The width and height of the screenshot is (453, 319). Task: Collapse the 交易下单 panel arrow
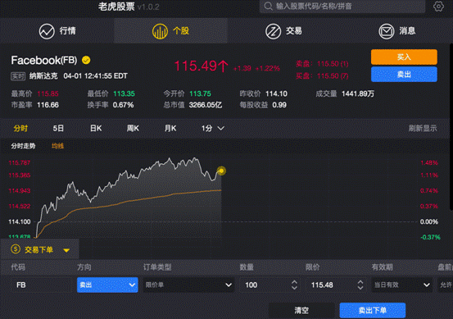point(66,250)
